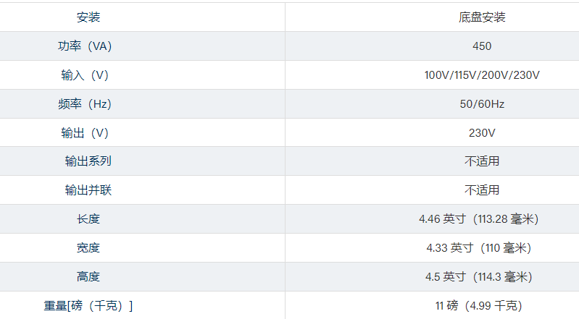Select the 100V/115V/200V/230V input value
The image size is (579, 319).
(482, 75)
